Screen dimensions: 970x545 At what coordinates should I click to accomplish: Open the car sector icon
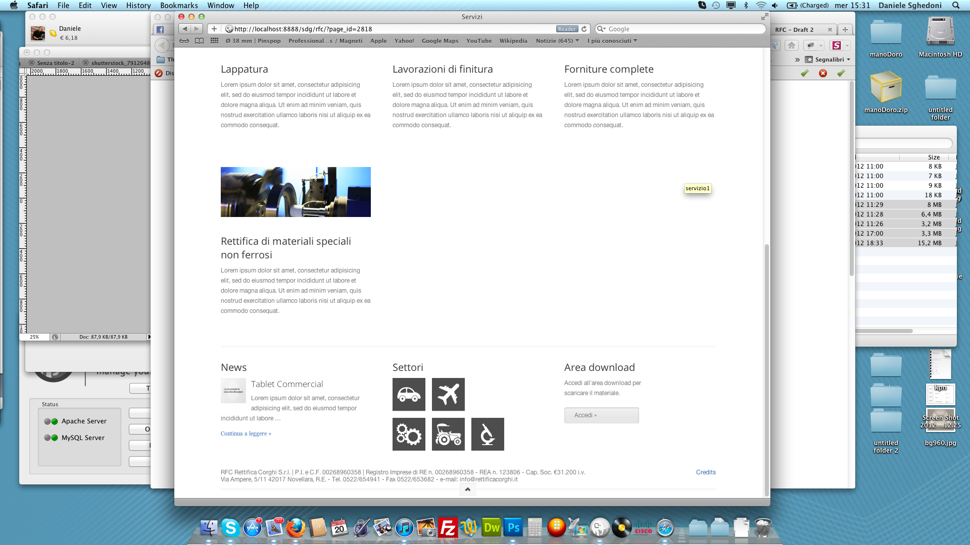pyautogui.click(x=409, y=394)
